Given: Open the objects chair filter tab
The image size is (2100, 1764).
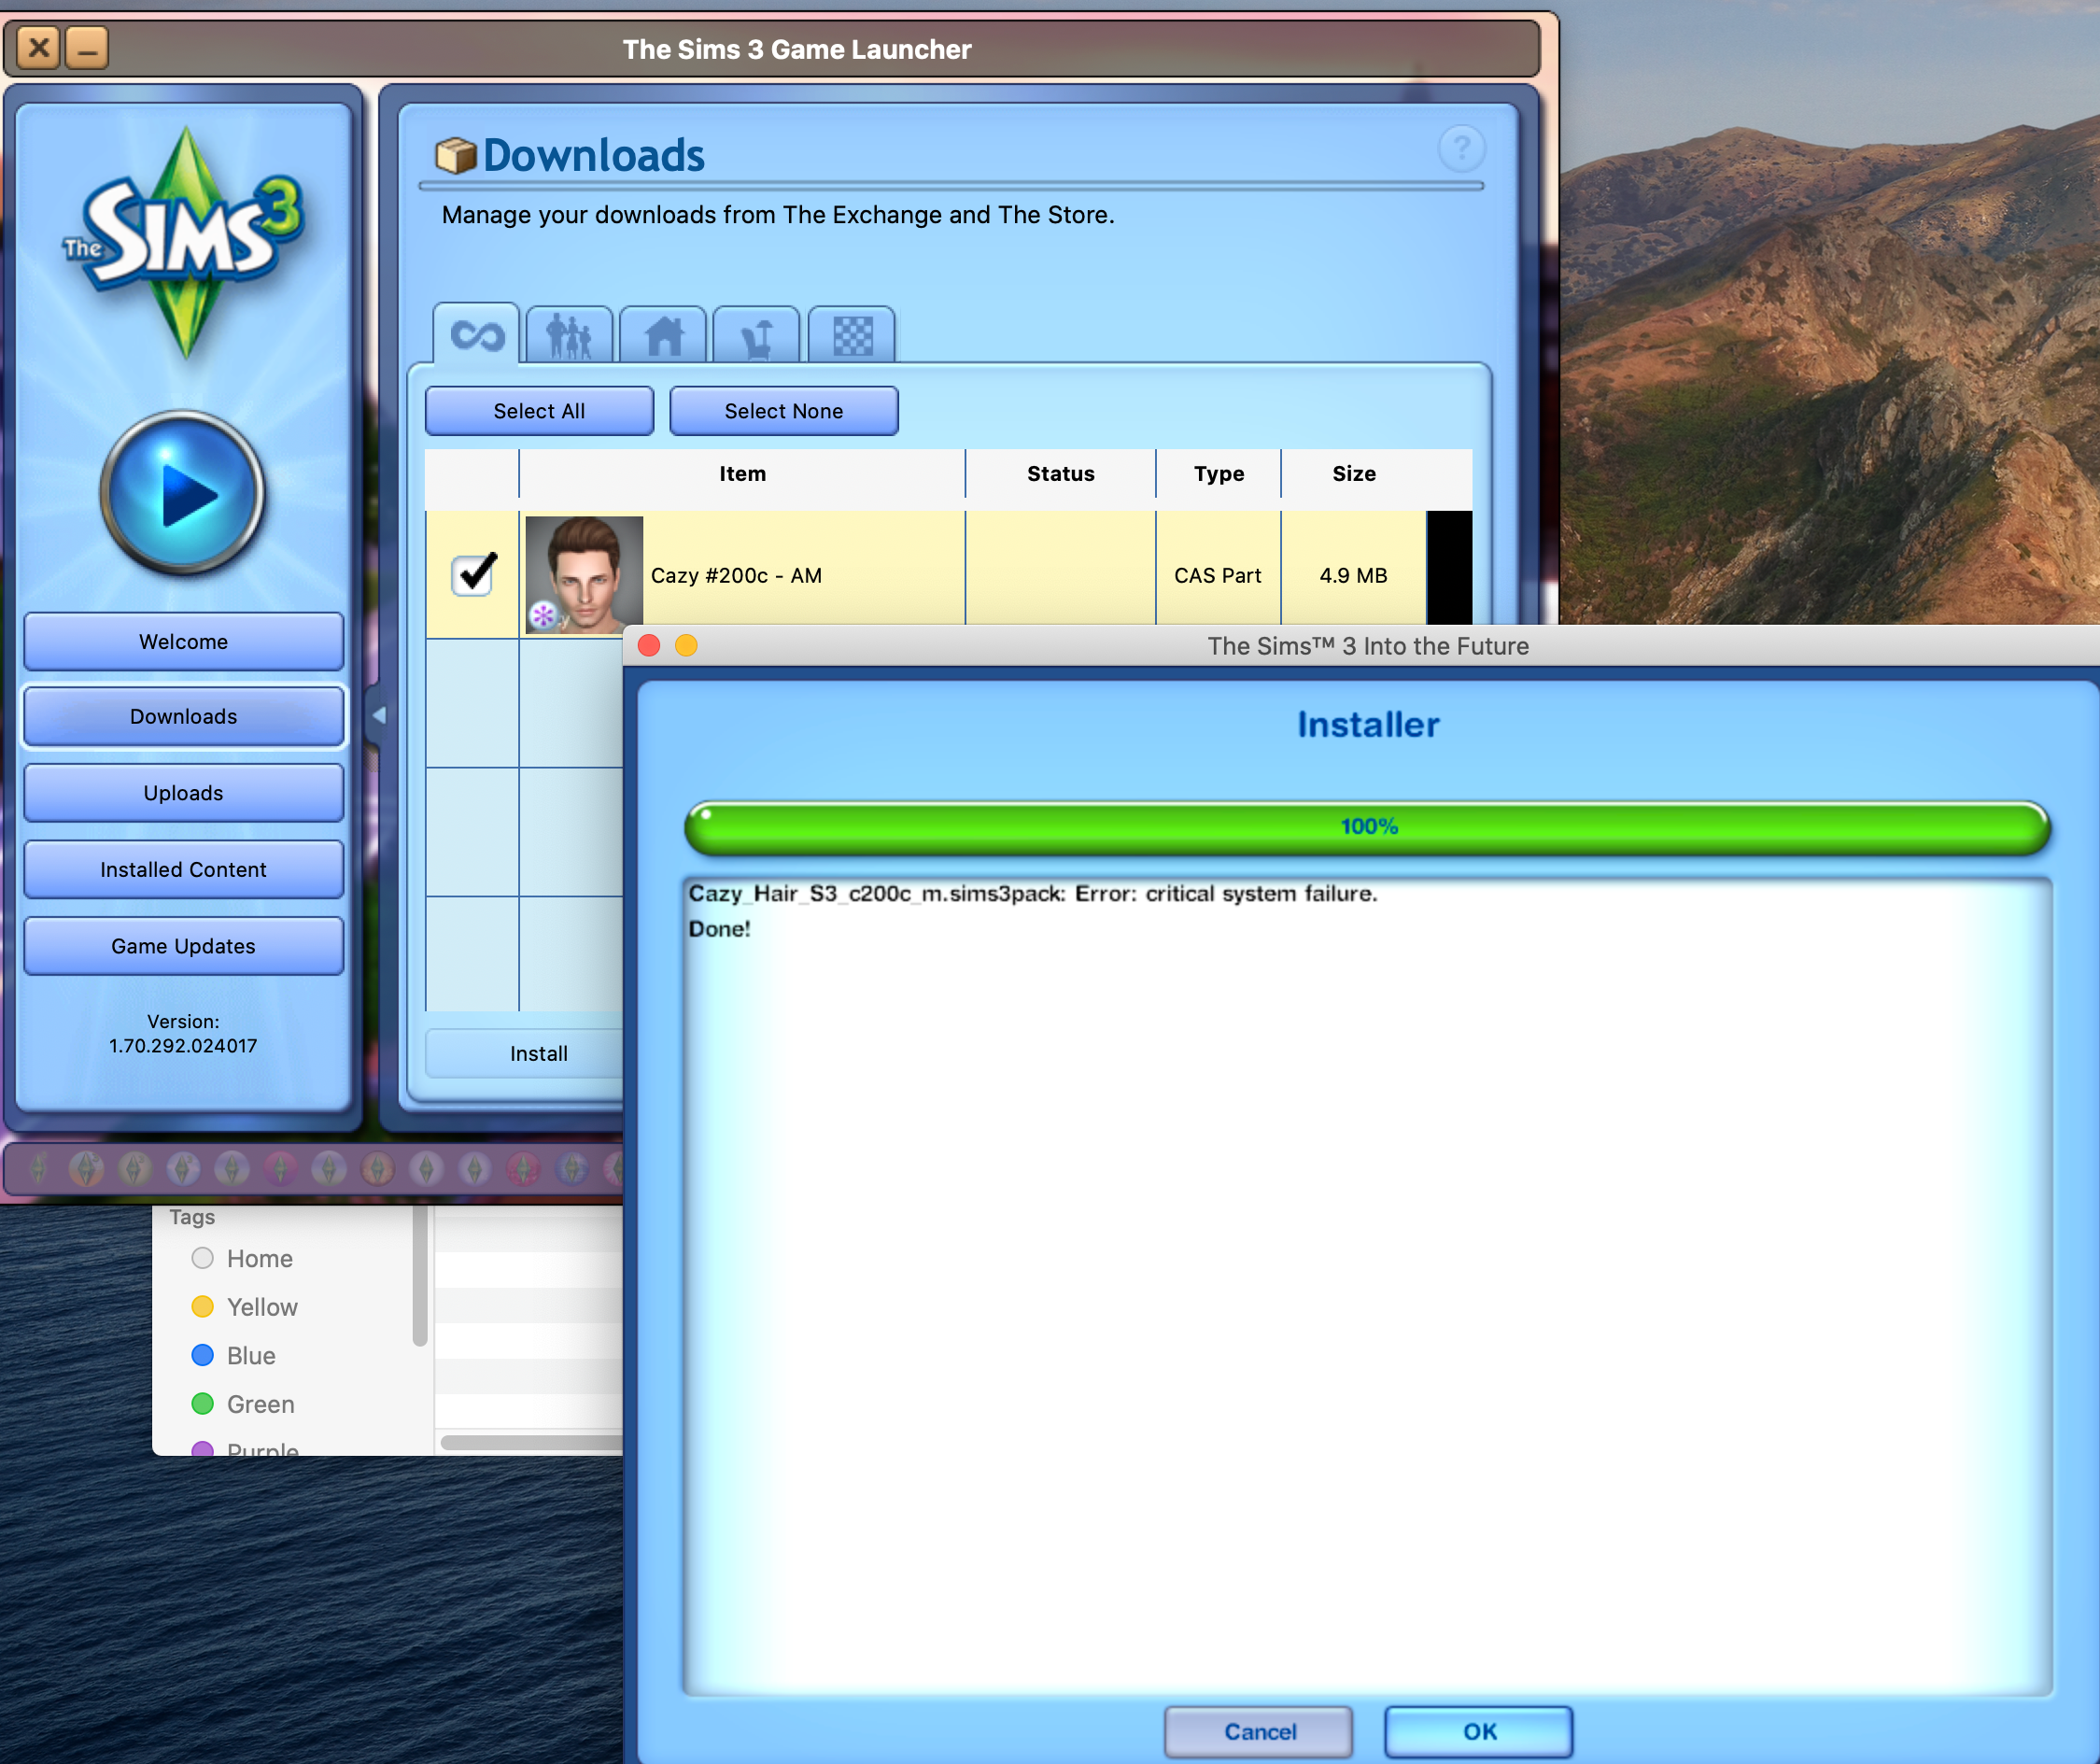Looking at the screenshot, I should (x=757, y=337).
